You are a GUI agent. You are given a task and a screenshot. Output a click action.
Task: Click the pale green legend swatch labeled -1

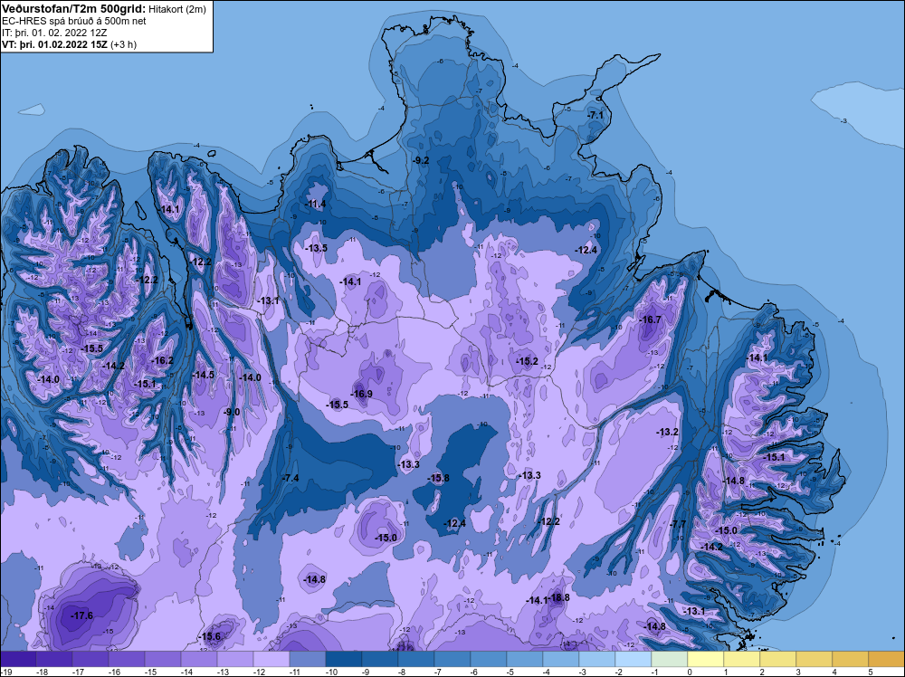(670, 659)
